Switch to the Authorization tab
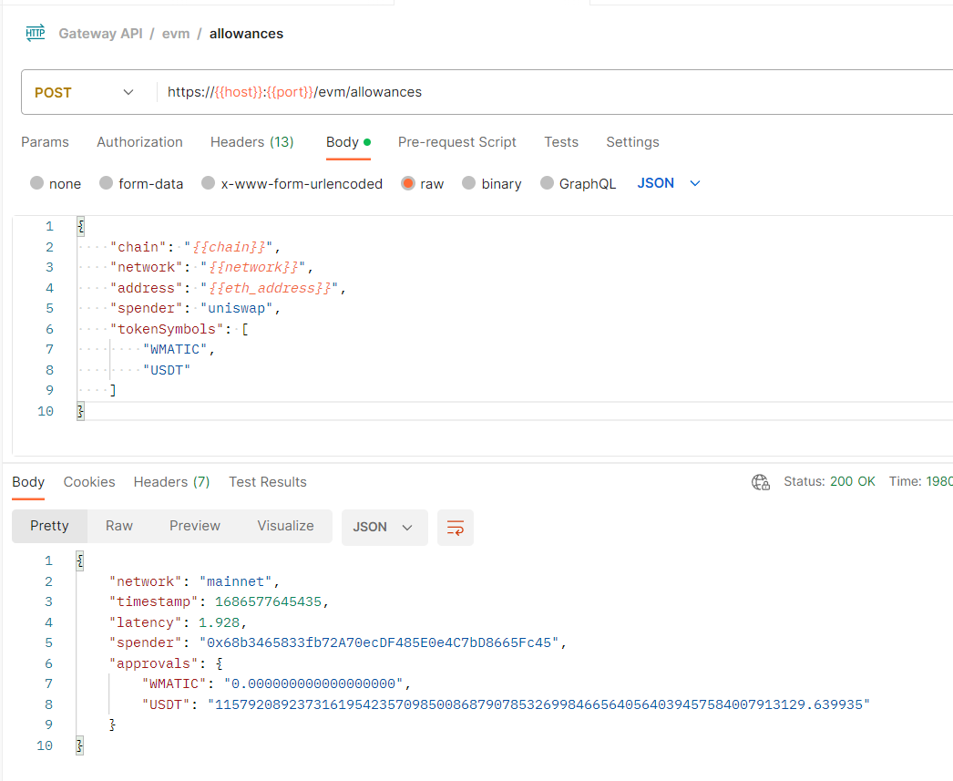 (139, 142)
